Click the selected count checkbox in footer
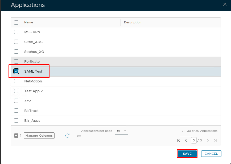The width and height of the screenshot is (231, 164). [x=16, y=136]
